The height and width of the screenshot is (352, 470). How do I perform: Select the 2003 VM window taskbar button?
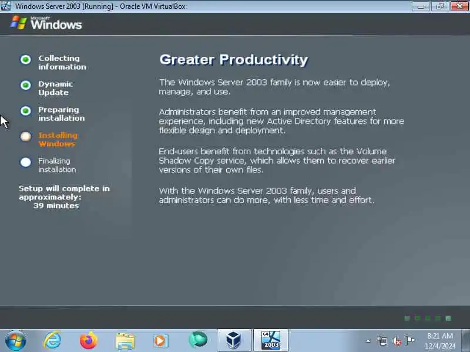(271, 340)
